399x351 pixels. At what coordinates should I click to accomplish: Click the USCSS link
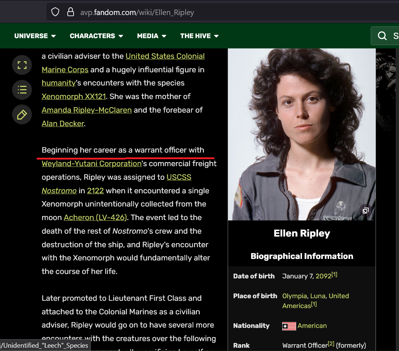click(179, 177)
